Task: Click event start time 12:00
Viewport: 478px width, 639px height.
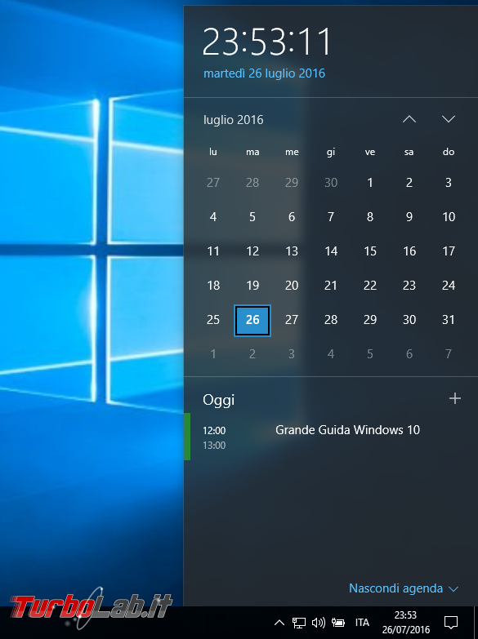Action: (214, 430)
